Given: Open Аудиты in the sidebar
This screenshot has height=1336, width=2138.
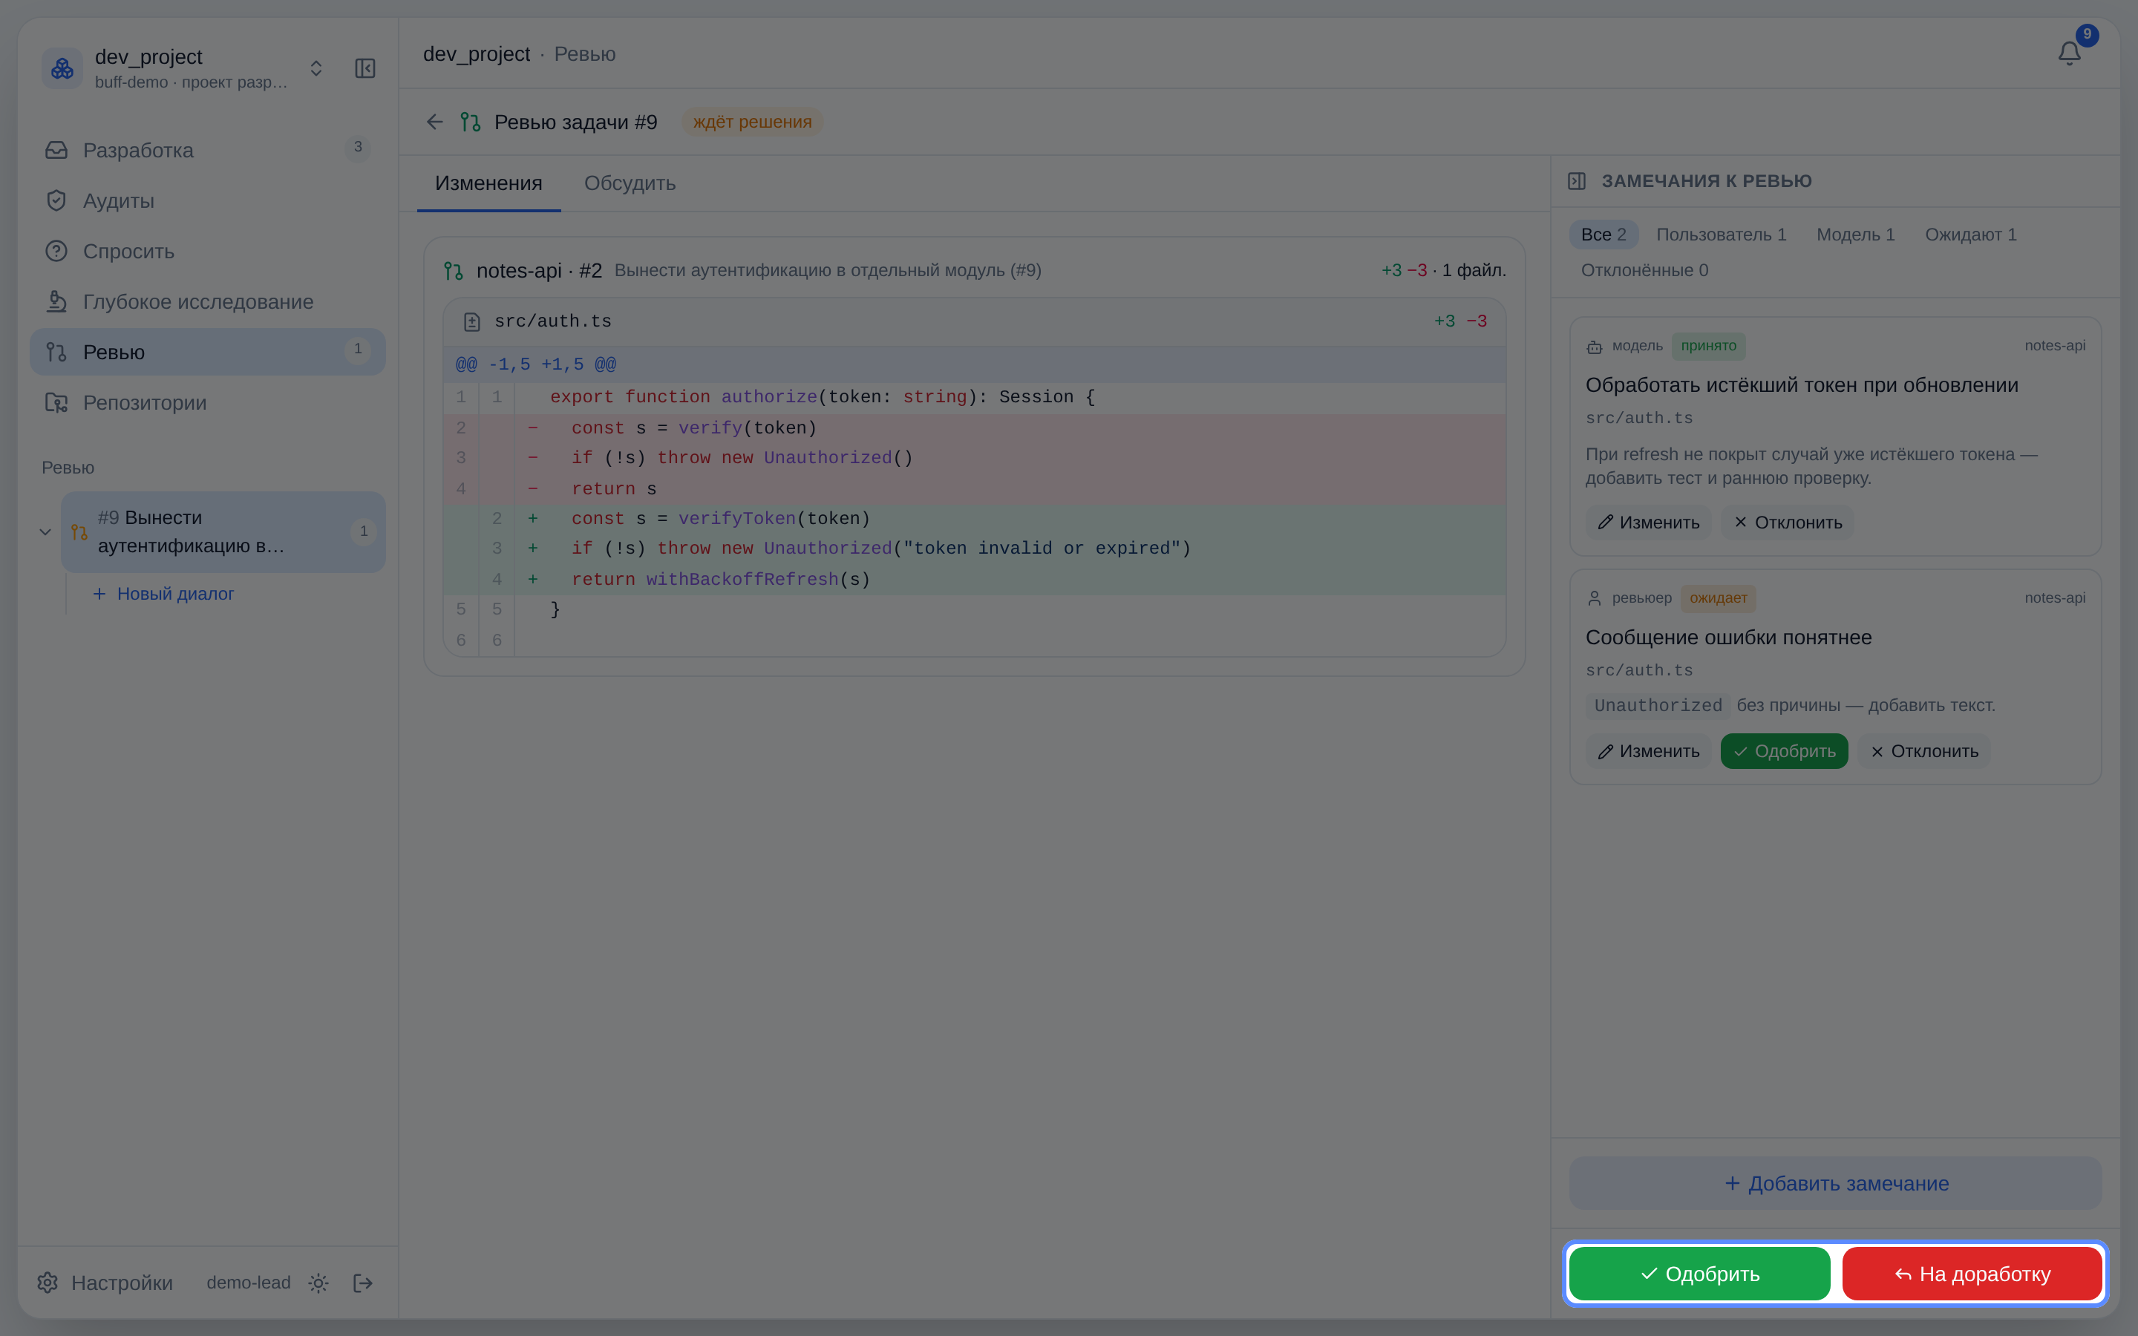Looking at the screenshot, I should point(208,200).
